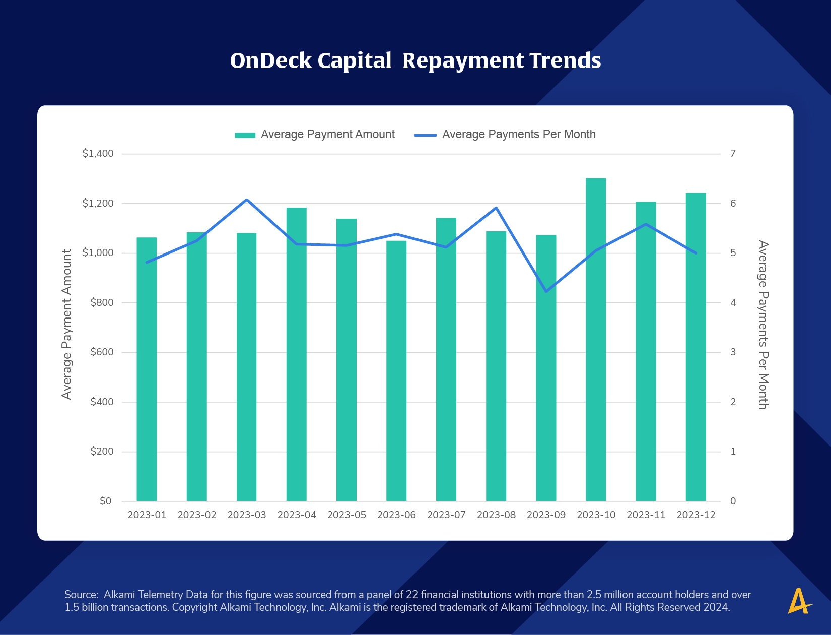Click the '2023-05' x-axis label
The image size is (831, 635).
tap(347, 515)
